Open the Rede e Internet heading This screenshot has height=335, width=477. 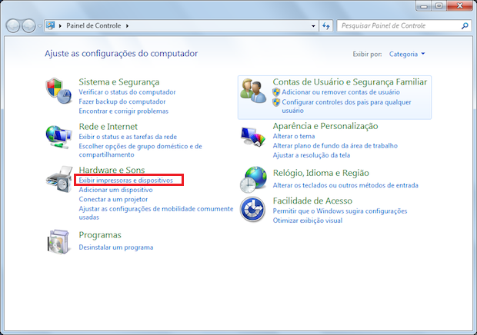[x=108, y=127]
